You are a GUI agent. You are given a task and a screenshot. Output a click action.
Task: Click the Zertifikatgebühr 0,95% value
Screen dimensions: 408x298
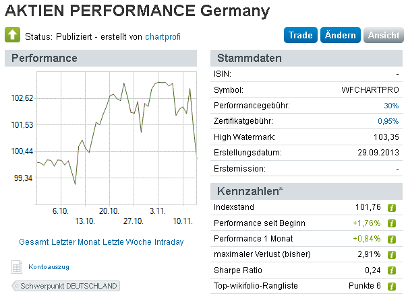pyautogui.click(x=388, y=122)
